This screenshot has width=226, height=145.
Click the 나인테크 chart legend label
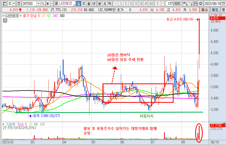(x=12, y=16)
